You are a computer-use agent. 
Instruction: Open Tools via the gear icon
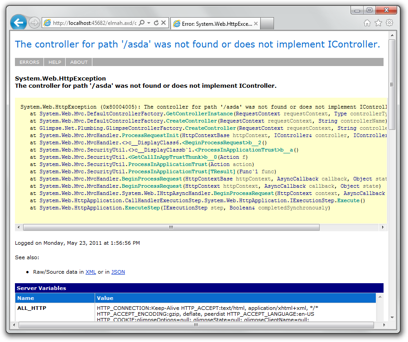(x=389, y=22)
